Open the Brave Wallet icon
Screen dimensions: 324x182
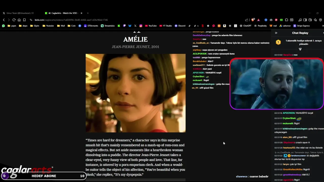310,20
